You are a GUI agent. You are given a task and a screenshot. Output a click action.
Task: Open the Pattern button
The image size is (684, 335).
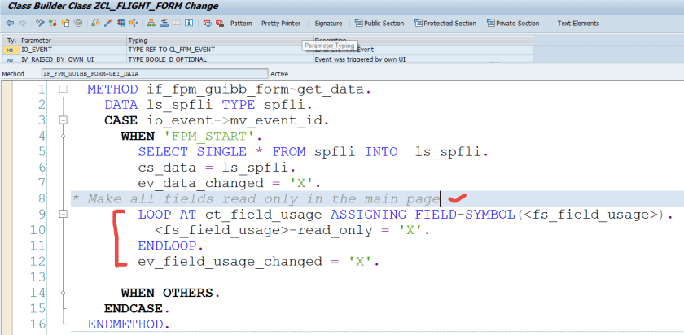click(241, 24)
